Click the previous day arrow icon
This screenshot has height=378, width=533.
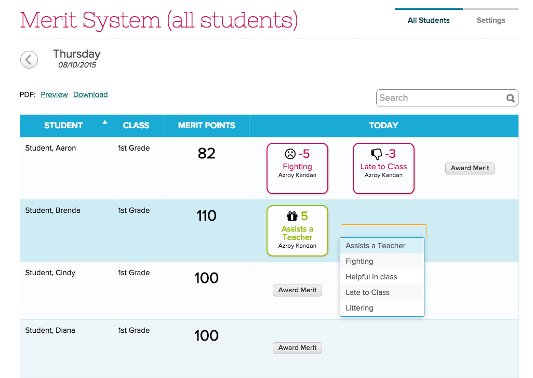(x=29, y=59)
